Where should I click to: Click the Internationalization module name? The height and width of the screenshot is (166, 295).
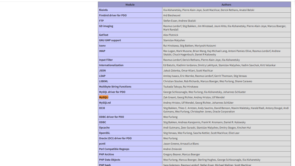[111, 65]
